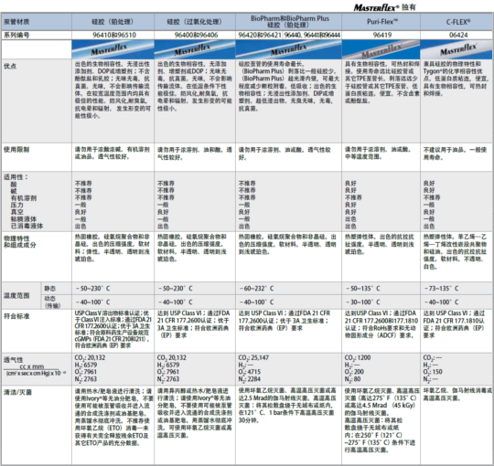Select the 硅胶（铂处理）column header
Viewport: 494px width, 466px height.
tap(113, 22)
